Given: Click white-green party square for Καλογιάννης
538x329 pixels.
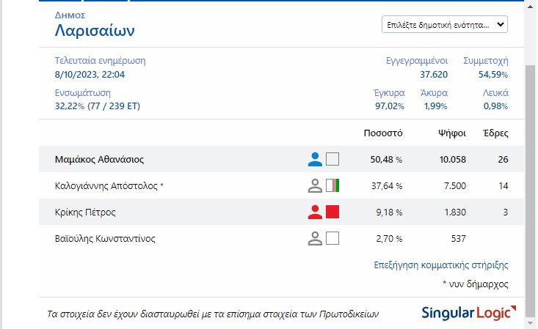Looking at the screenshot, I should pos(332,185).
